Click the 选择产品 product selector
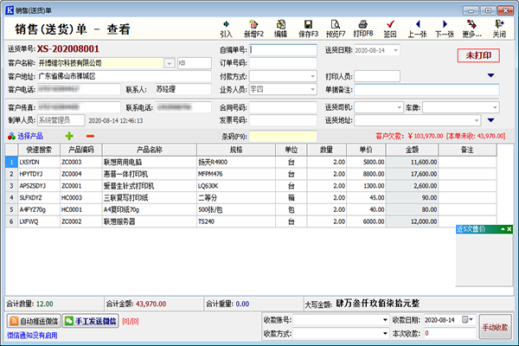The height and width of the screenshot is (346, 519). point(25,136)
